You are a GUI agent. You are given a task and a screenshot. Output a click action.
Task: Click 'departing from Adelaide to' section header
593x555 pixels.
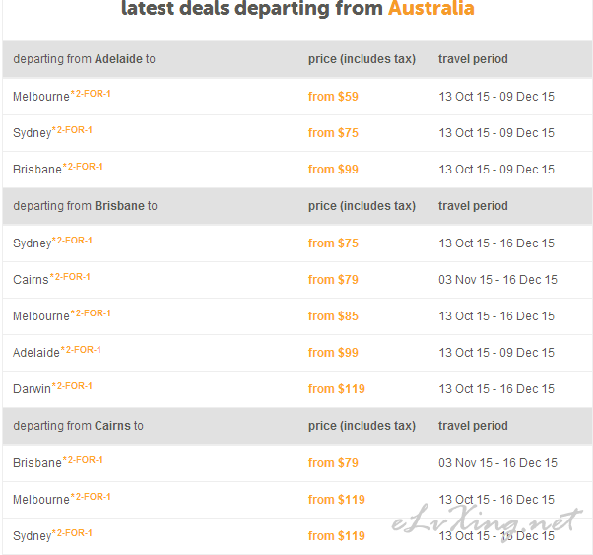pos(84,59)
